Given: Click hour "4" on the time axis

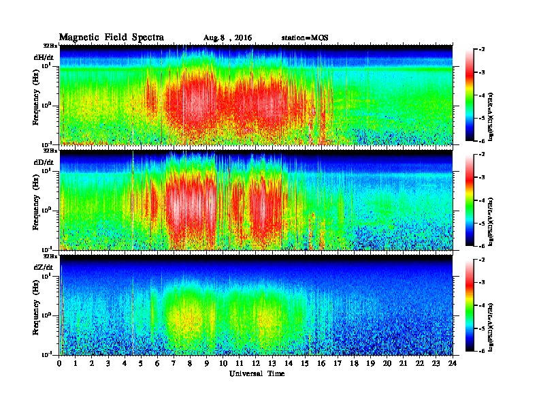Looking at the screenshot, I should 125,364.
